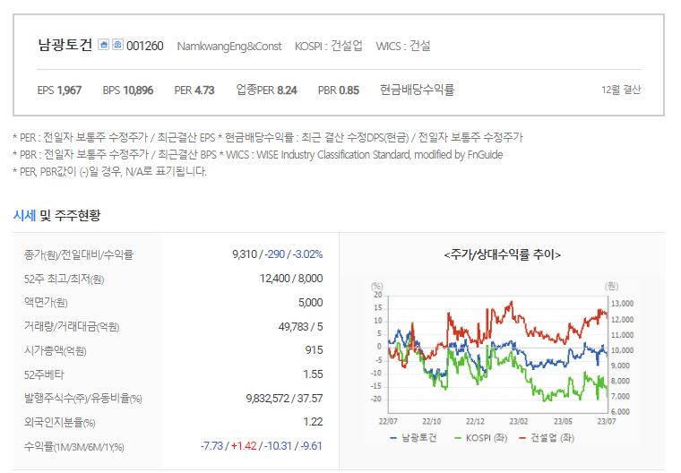Image resolution: width=681 pixels, height=473 pixels.
Task: Click the * PBR footnote line
Action: pos(258,155)
